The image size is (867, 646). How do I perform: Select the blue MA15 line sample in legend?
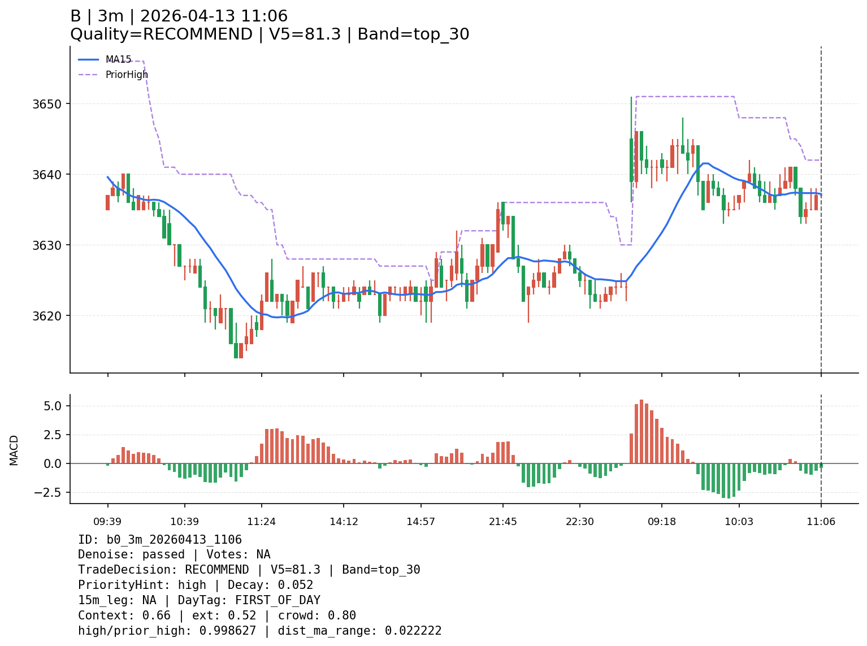(88, 59)
